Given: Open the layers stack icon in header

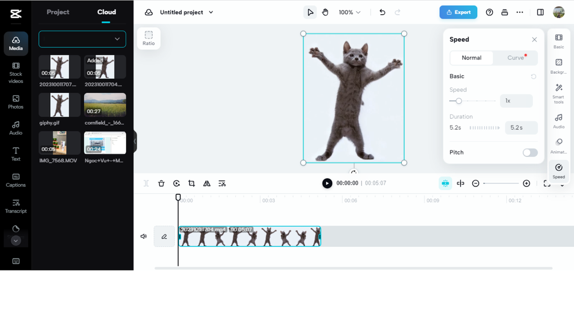Looking at the screenshot, I should point(504,12).
